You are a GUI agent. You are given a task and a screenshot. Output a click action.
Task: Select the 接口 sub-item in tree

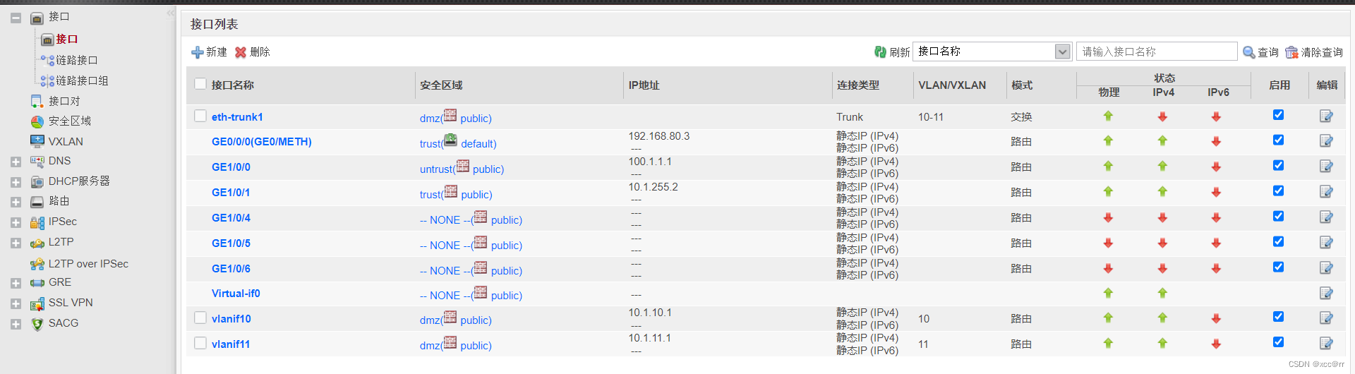[x=67, y=40]
